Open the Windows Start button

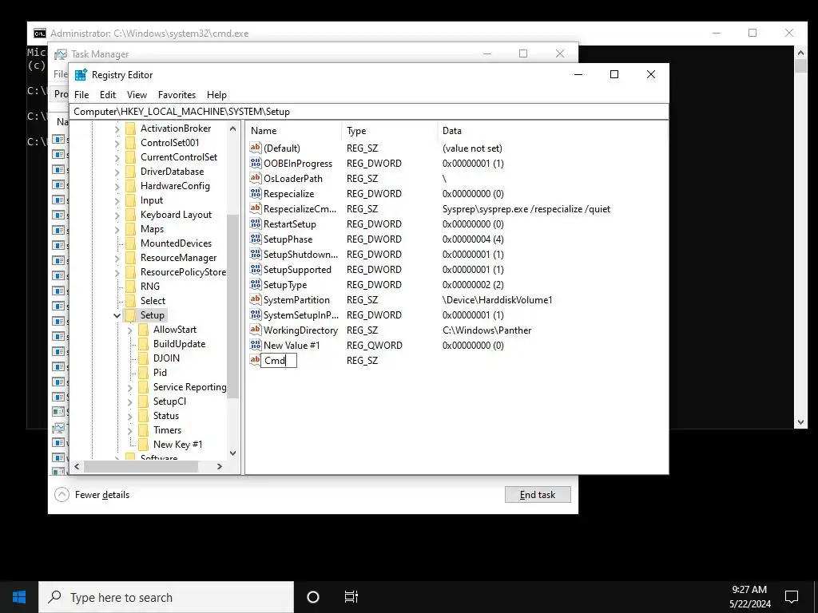point(19,597)
